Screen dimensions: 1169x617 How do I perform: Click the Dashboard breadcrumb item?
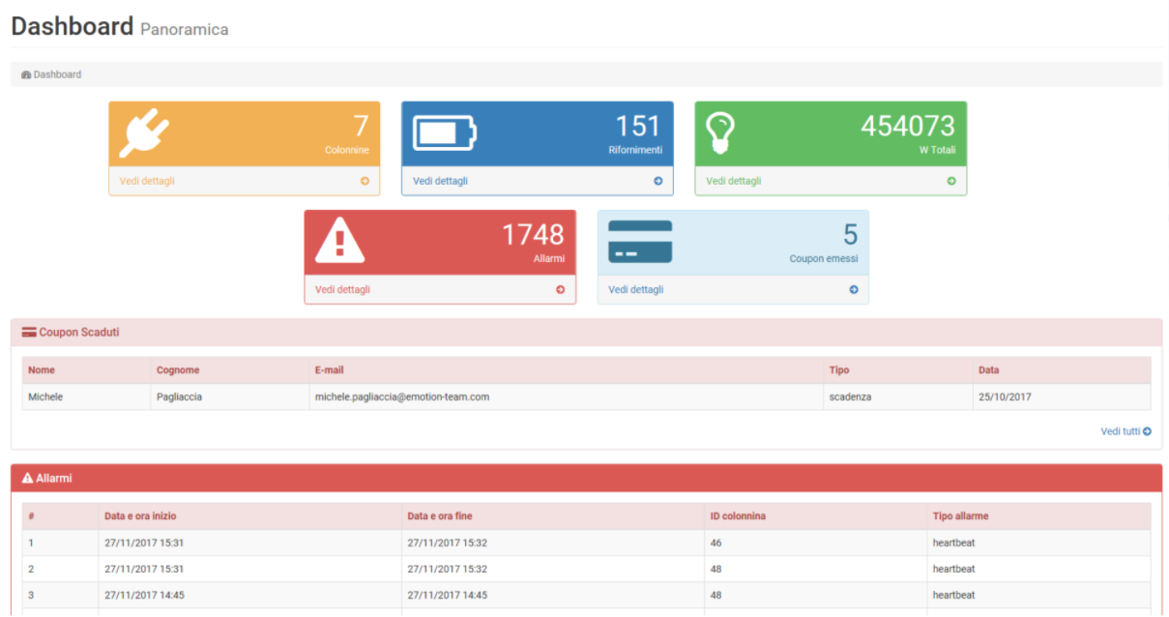tap(56, 74)
